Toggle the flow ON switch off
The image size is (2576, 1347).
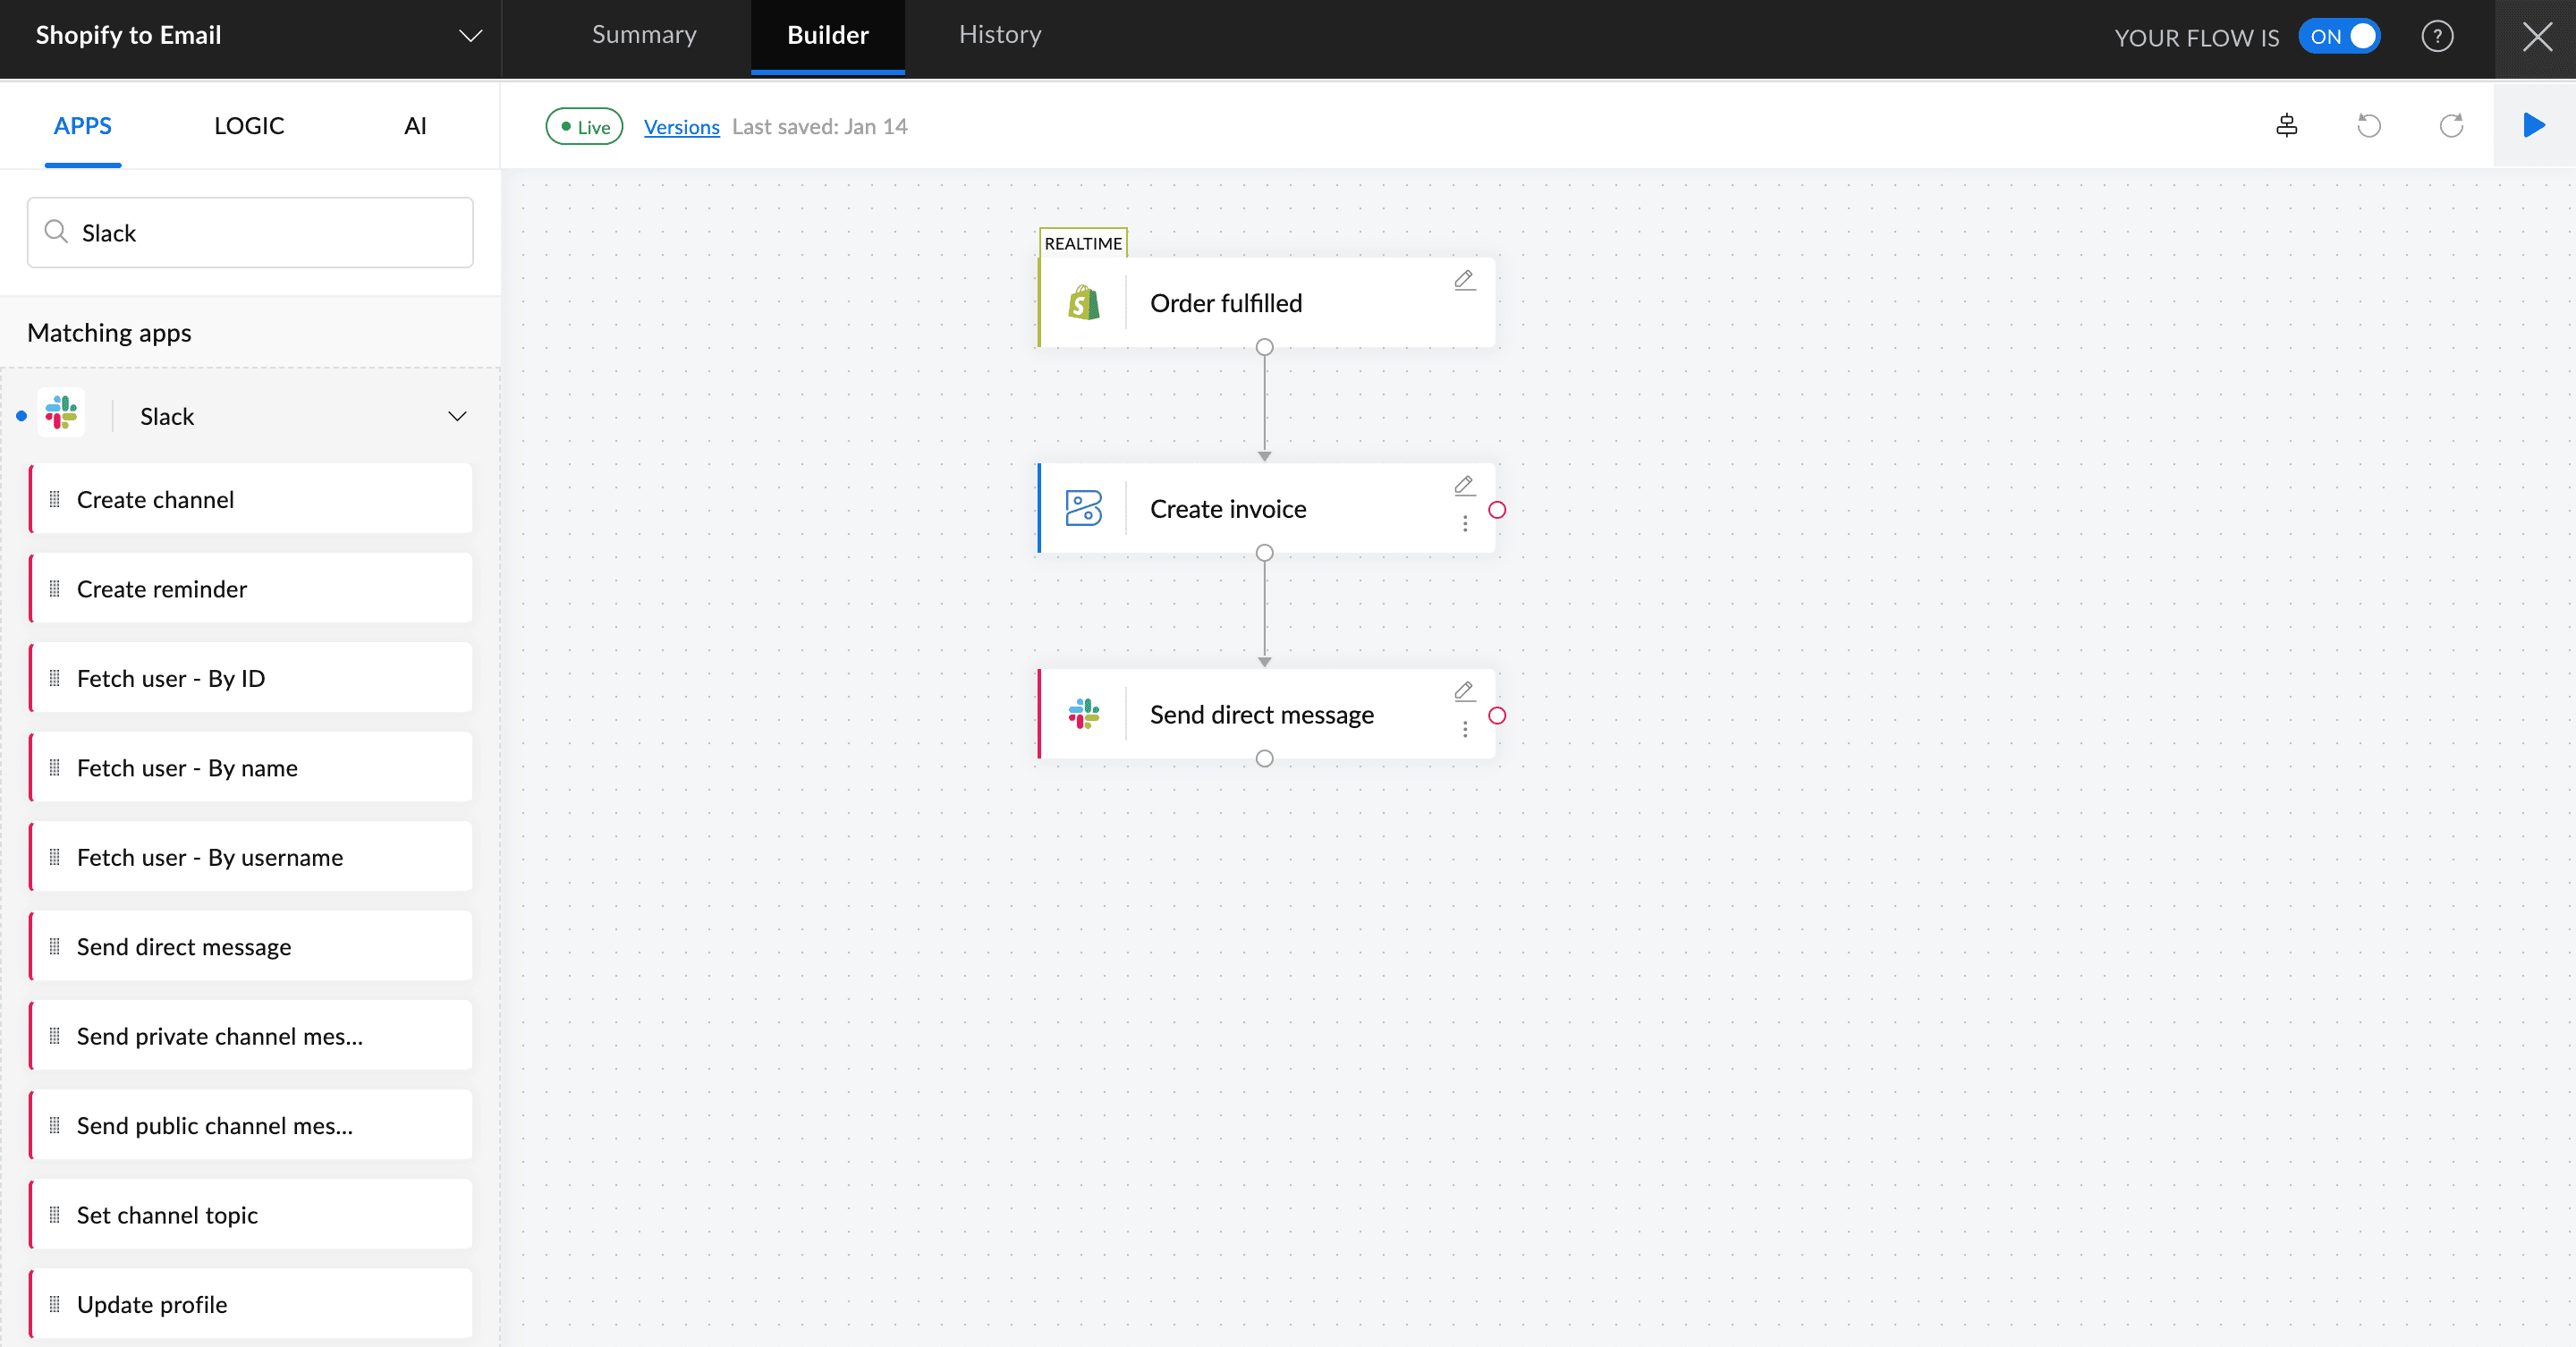tap(2338, 37)
